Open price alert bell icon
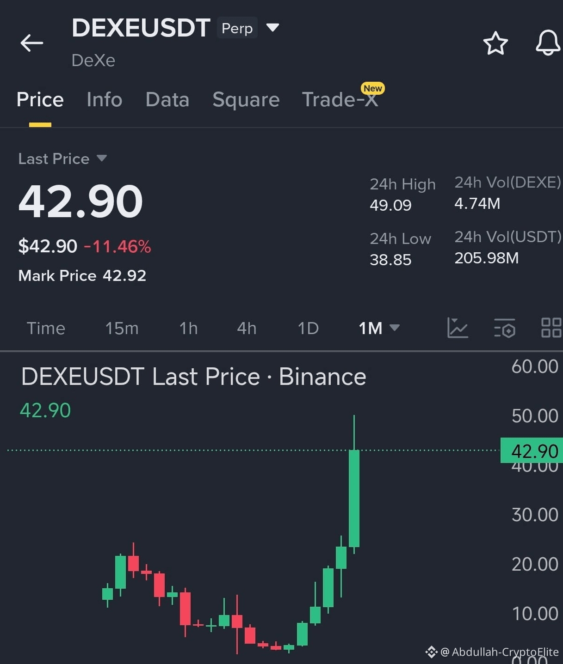 [x=548, y=43]
